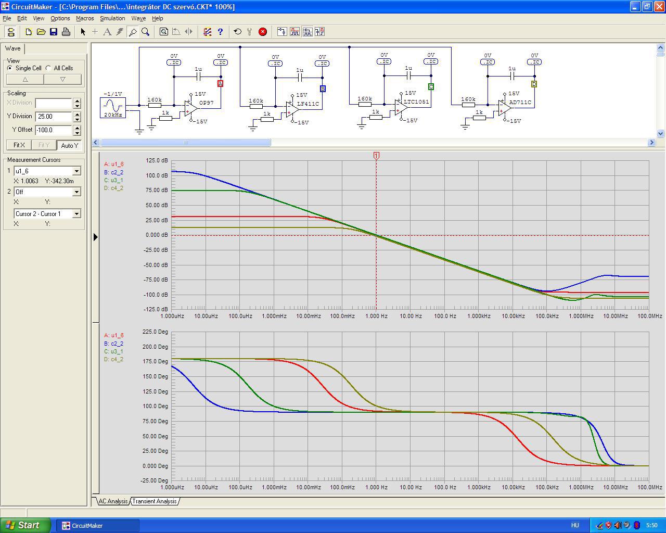
Task: Click the New file toolbar icon
Action: tap(29, 32)
